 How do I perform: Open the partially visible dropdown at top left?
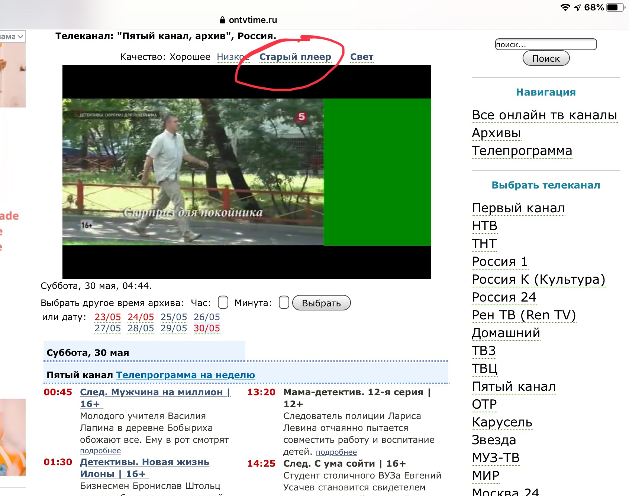tap(13, 36)
